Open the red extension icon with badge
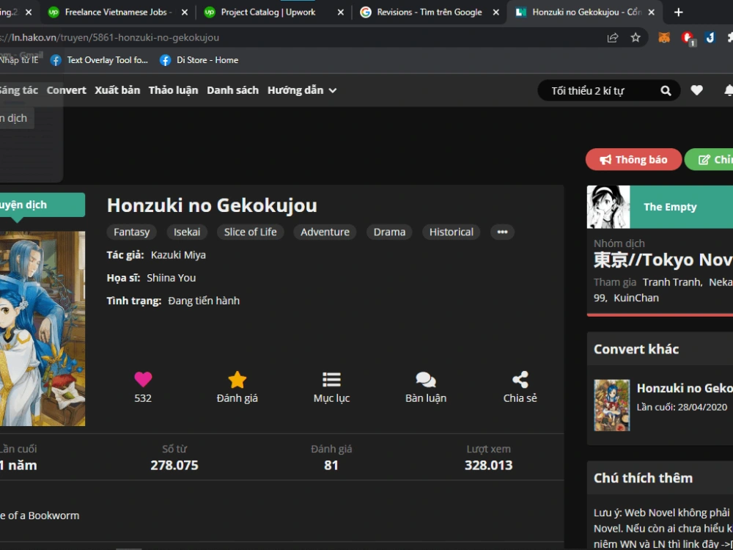Image resolution: width=733 pixels, height=550 pixels. point(688,38)
